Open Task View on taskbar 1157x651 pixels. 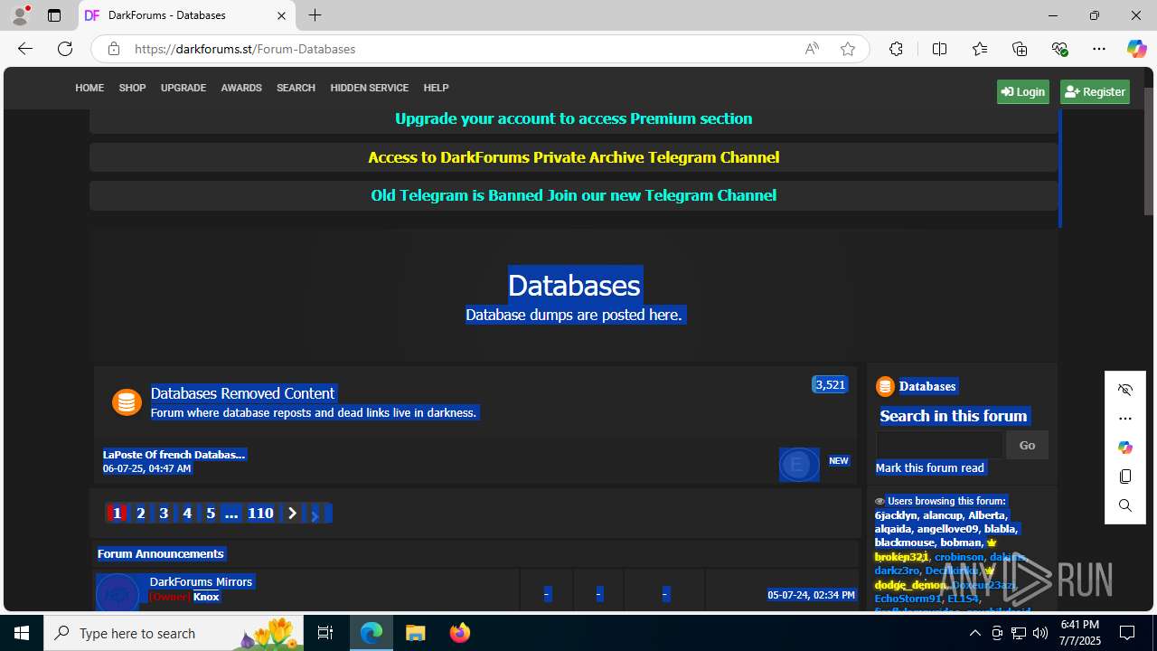click(x=325, y=633)
